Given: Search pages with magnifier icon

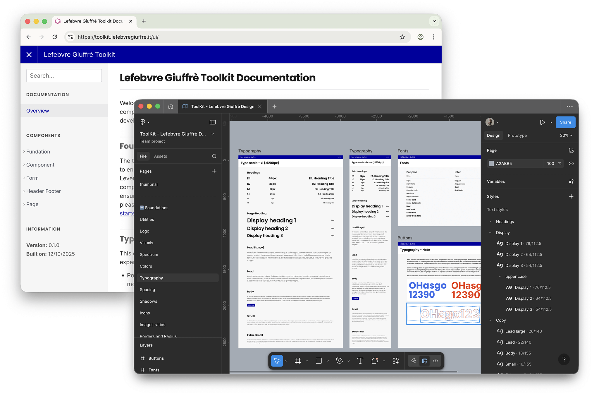Looking at the screenshot, I should click(x=214, y=156).
